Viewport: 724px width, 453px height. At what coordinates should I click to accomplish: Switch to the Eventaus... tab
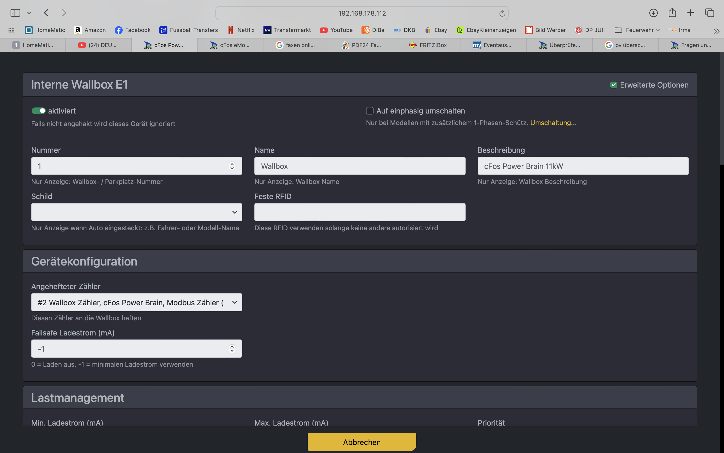494,45
